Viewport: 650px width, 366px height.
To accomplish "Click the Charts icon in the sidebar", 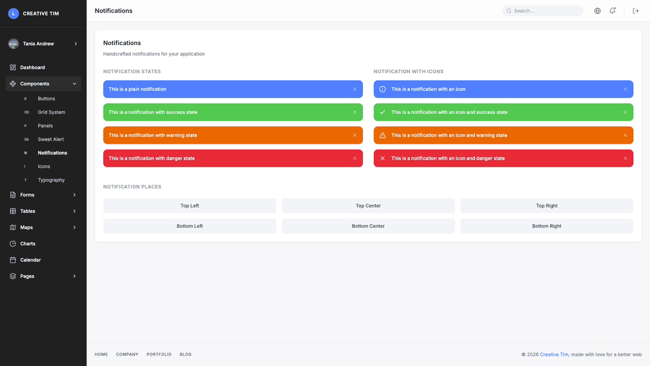I will pyautogui.click(x=12, y=243).
